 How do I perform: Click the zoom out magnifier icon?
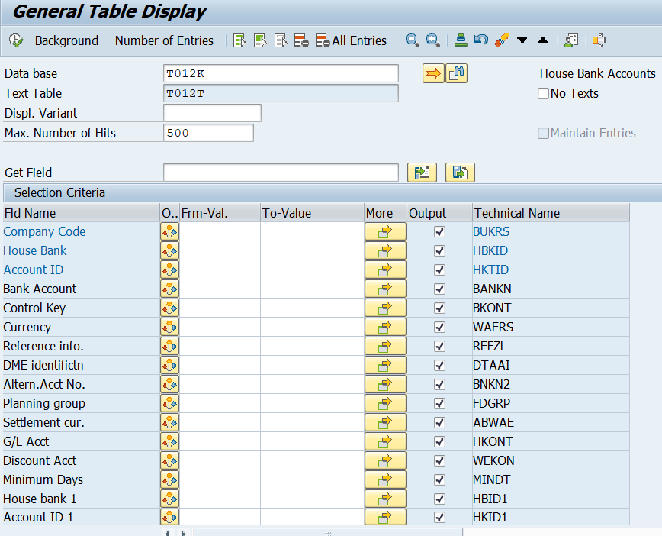point(412,40)
